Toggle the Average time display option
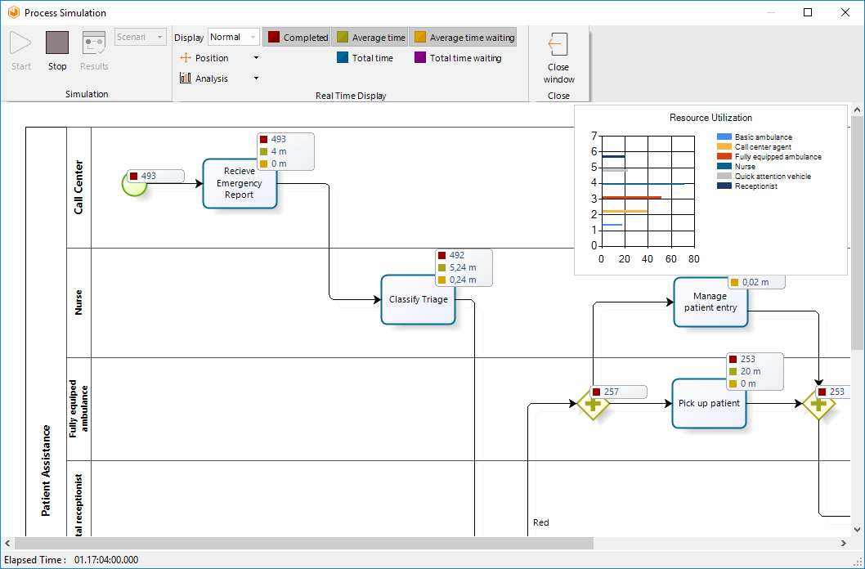The image size is (865, 569). click(370, 37)
